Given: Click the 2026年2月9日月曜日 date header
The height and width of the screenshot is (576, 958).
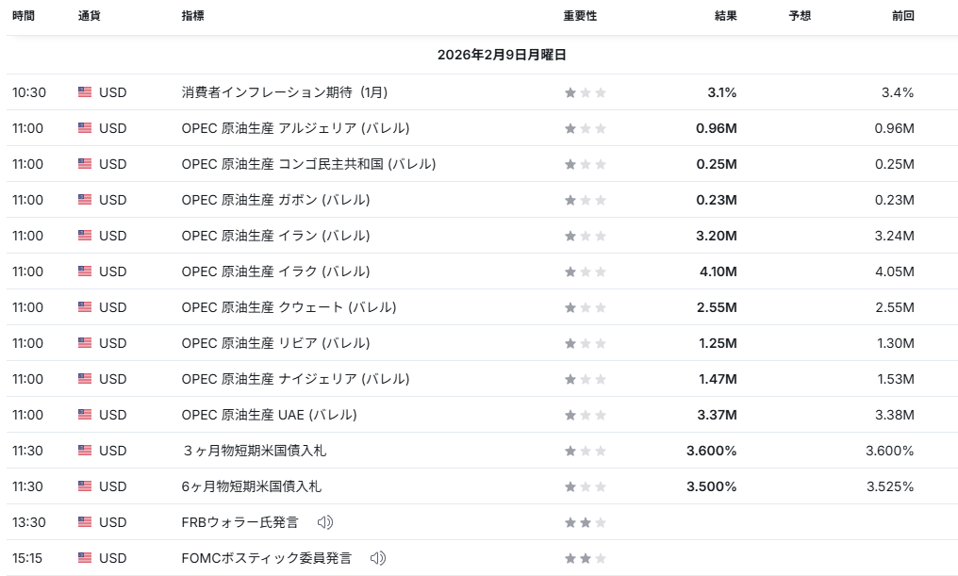Looking at the screenshot, I should 502,56.
